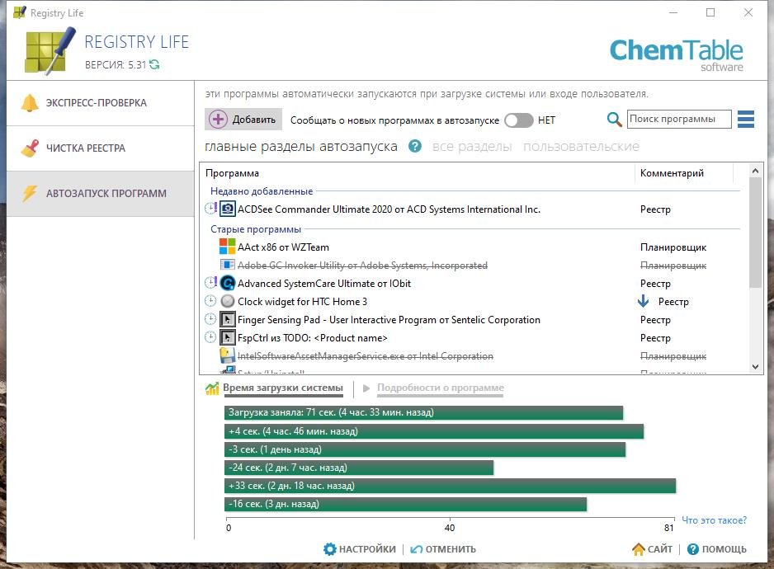Click the '-16 сек.' boot time bar
Image resolution: width=774 pixels, height=569 pixels.
[x=406, y=504]
